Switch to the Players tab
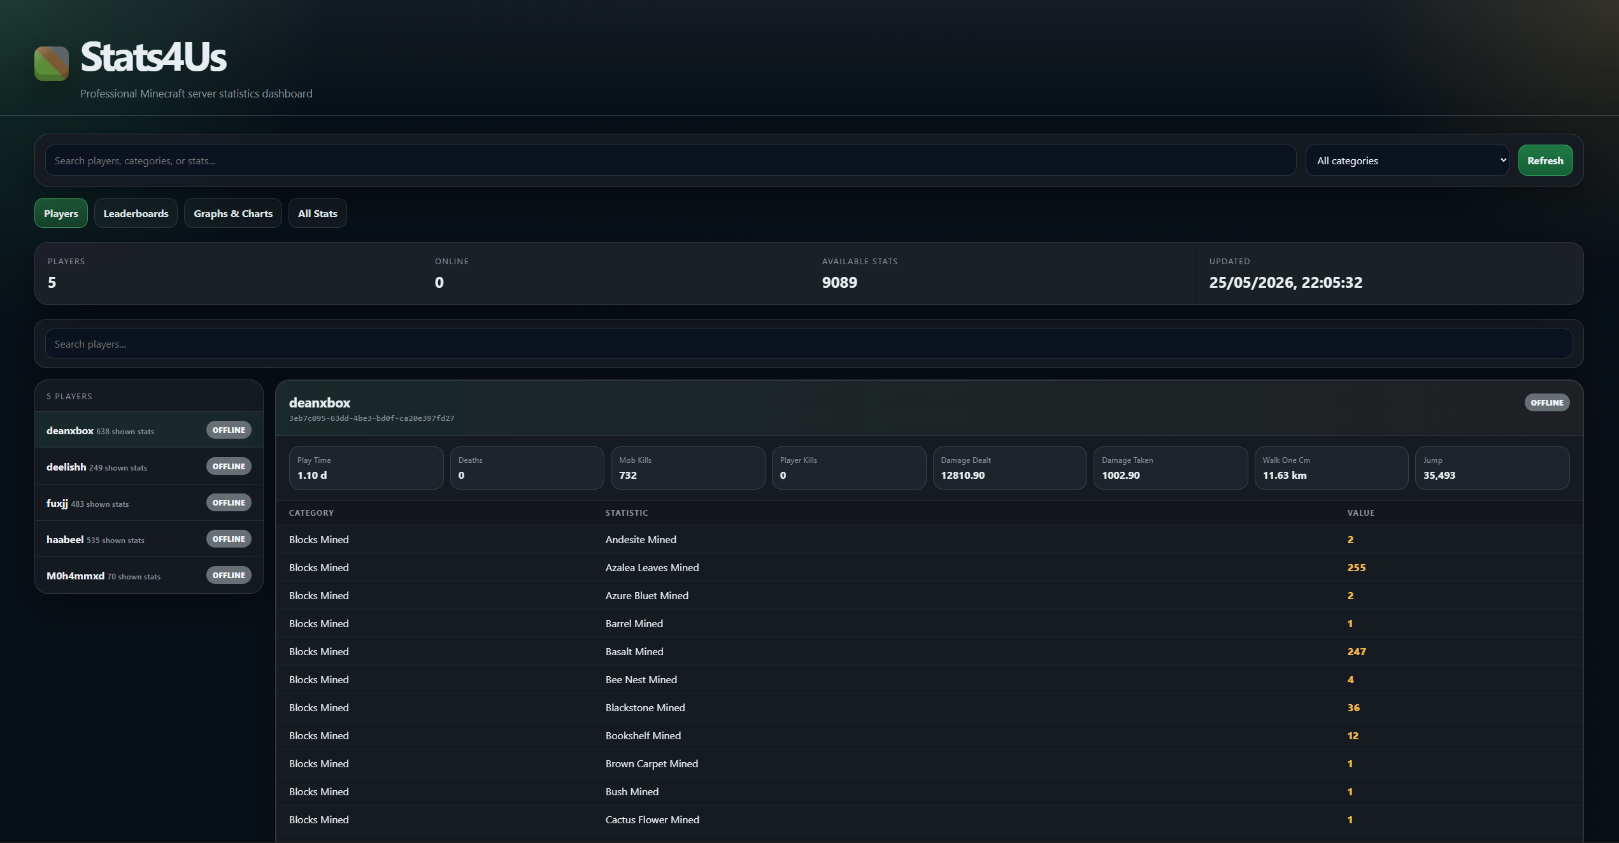 [x=61, y=213]
